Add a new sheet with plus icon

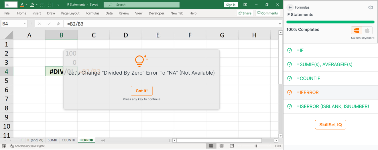tap(103, 140)
